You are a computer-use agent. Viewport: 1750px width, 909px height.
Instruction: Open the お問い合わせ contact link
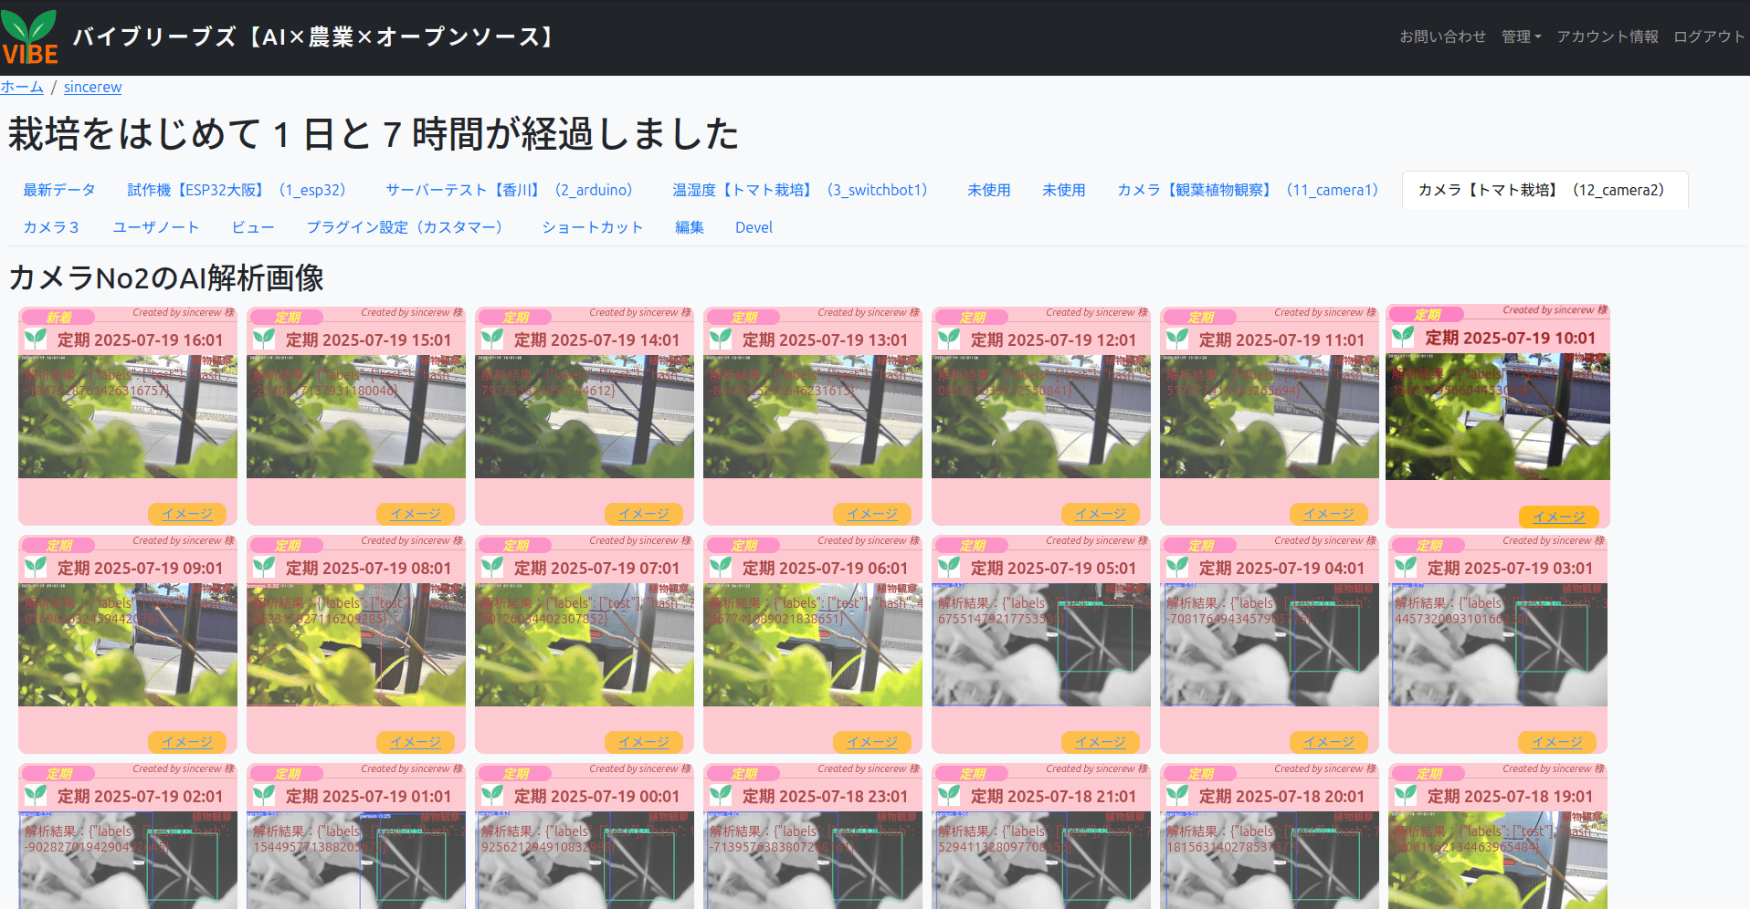(x=1443, y=37)
